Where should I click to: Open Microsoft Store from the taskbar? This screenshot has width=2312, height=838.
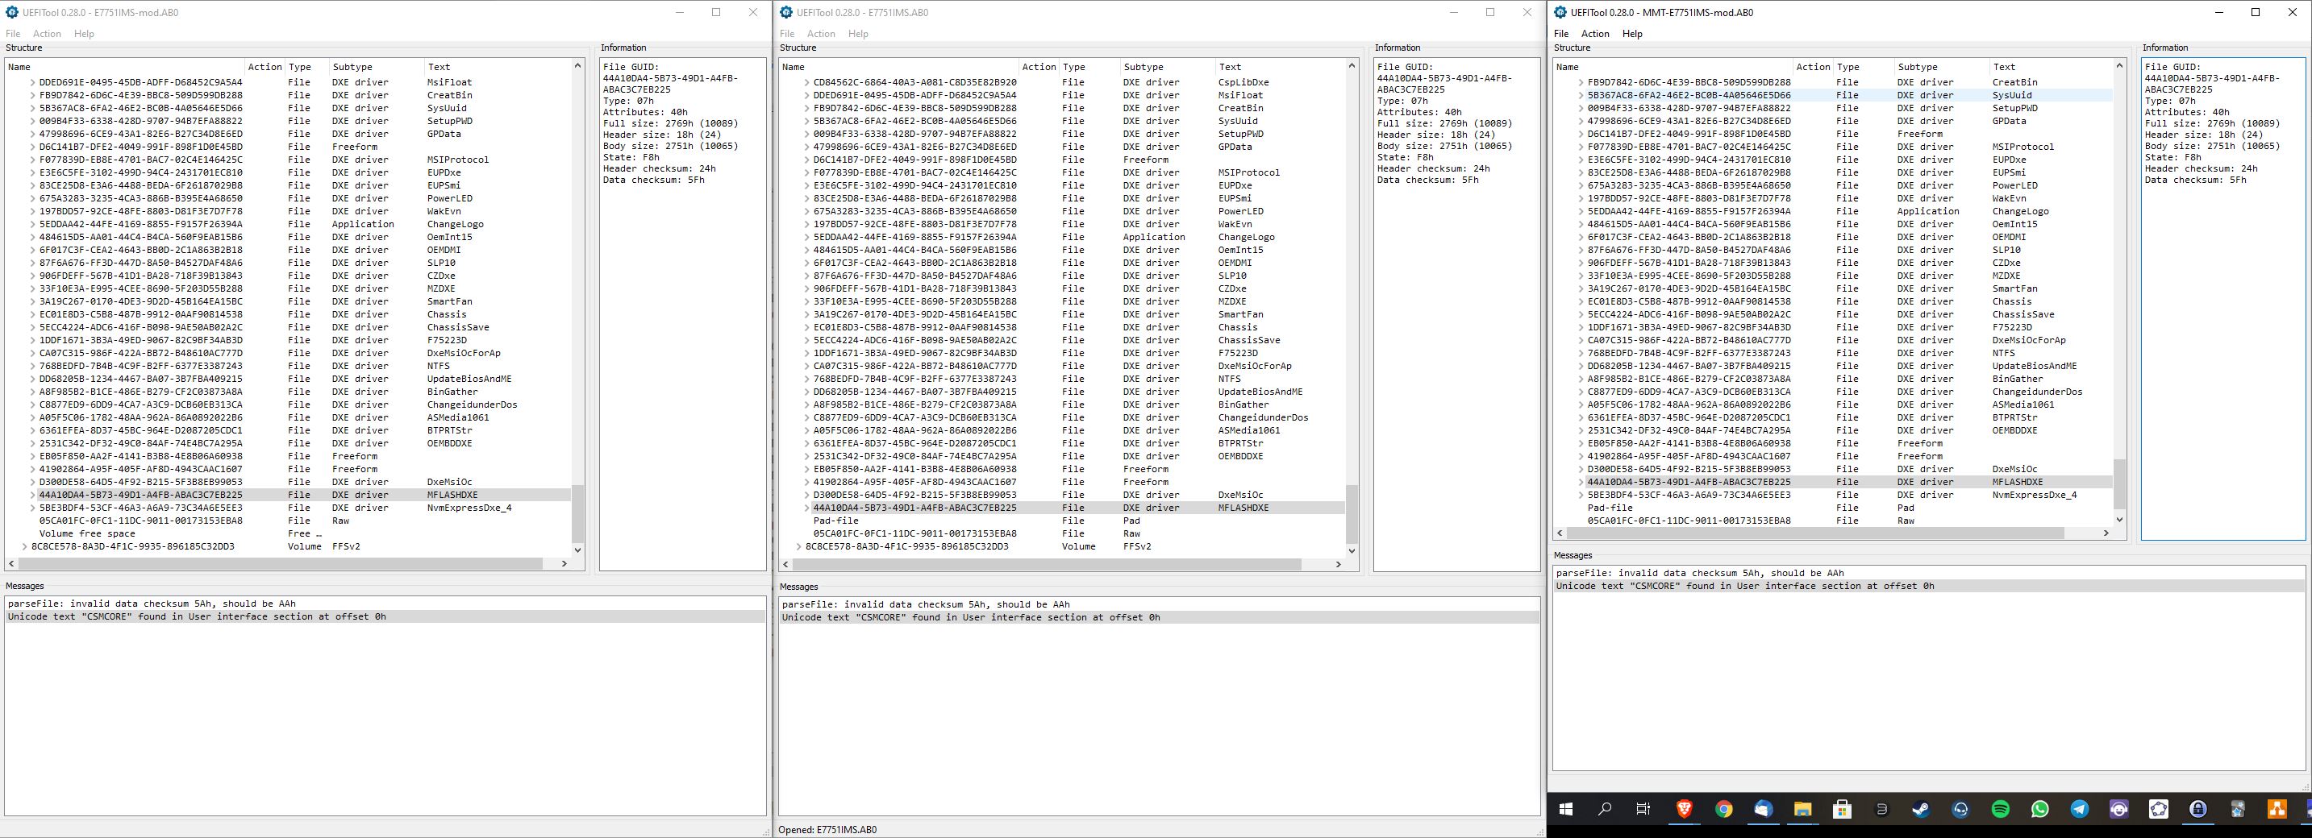tap(1842, 809)
